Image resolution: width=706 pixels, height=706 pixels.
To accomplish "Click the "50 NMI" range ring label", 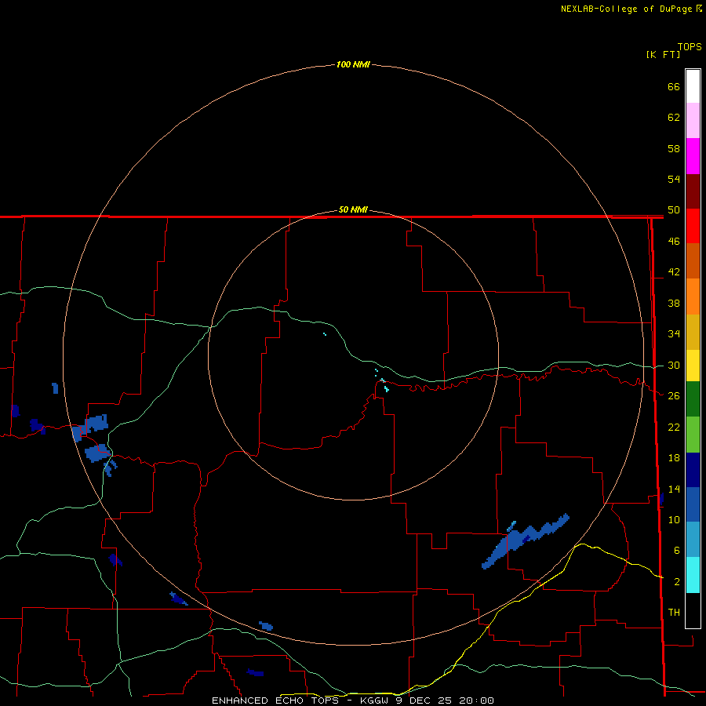I will click(x=353, y=209).
